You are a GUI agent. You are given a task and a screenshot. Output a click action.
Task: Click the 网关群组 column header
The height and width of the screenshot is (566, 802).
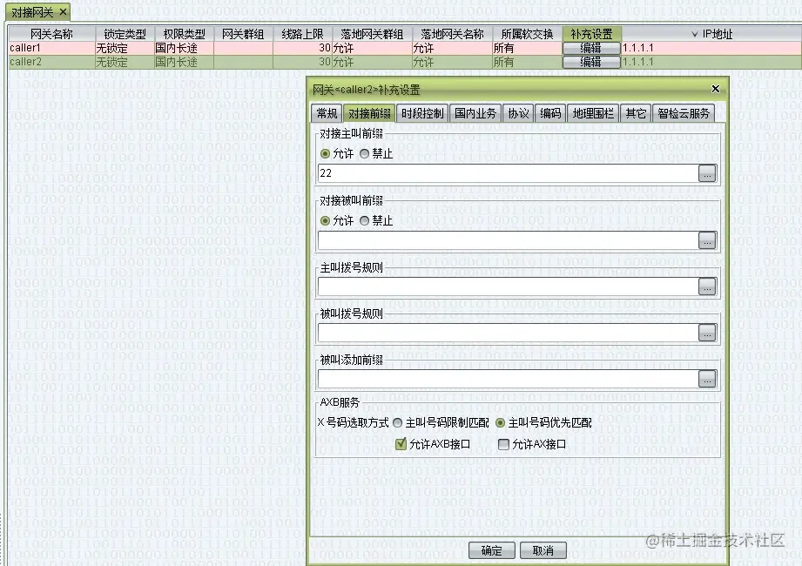[243, 34]
